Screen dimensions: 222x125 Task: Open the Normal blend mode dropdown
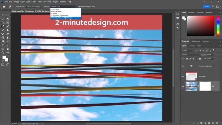(190, 55)
